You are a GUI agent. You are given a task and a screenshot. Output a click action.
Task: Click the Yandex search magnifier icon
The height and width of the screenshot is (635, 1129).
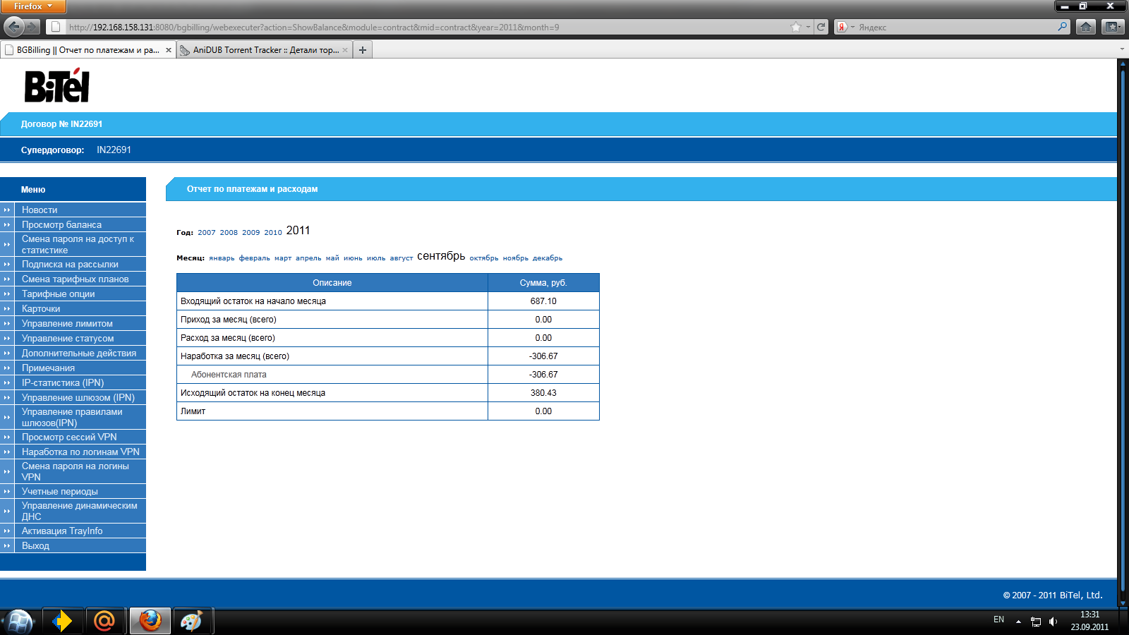click(x=1063, y=27)
